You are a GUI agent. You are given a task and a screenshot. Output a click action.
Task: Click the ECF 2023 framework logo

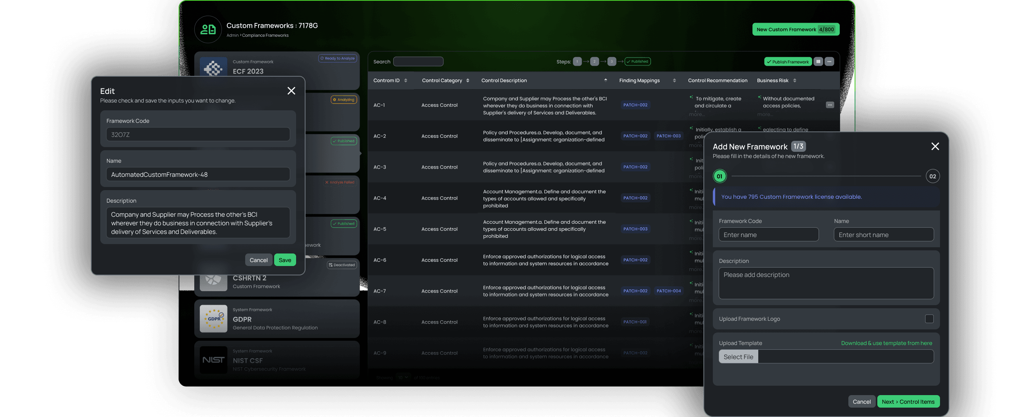tap(213, 68)
